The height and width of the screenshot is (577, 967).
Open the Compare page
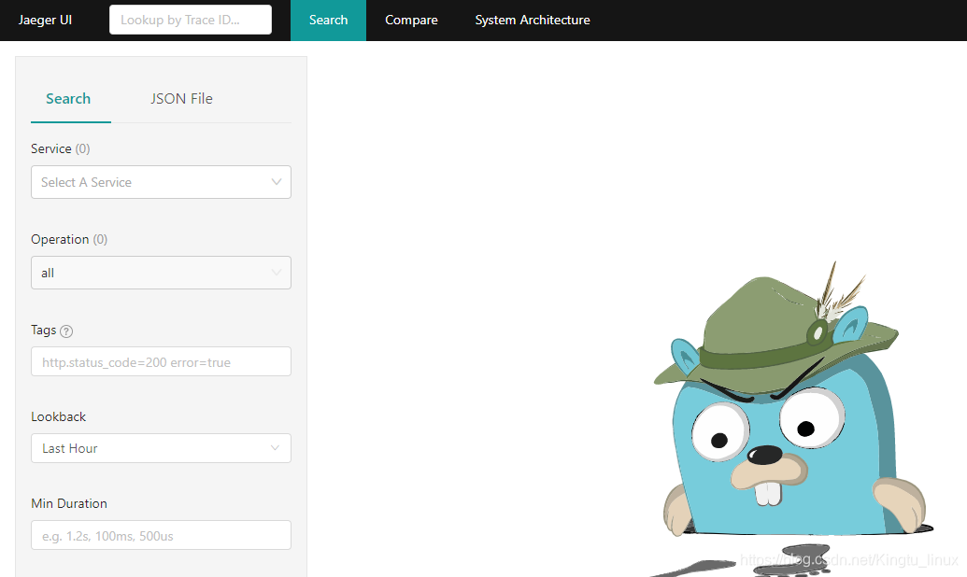pyautogui.click(x=411, y=21)
